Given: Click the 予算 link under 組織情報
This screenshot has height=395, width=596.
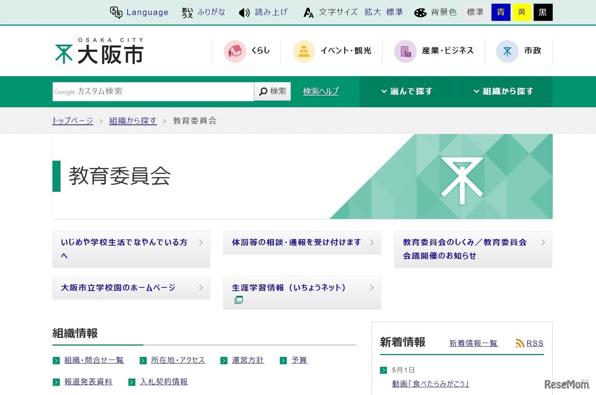Looking at the screenshot, I should [x=298, y=360].
